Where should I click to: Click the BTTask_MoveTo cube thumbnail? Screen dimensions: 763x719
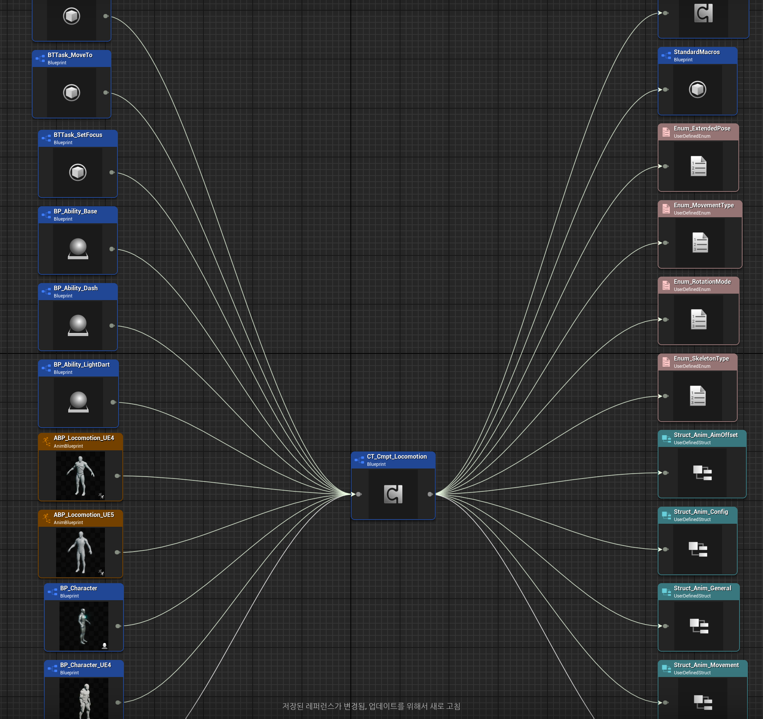[x=72, y=92]
